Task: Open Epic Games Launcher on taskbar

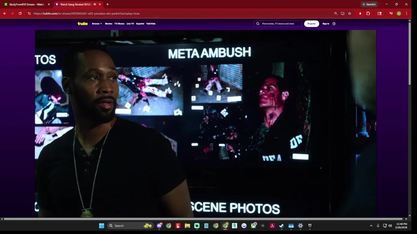Action: click(x=310, y=226)
